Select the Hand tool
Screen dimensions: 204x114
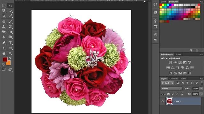pyautogui.click(x=4, y=54)
